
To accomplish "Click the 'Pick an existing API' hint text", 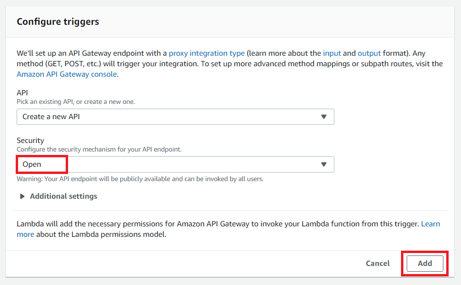I will click(76, 102).
